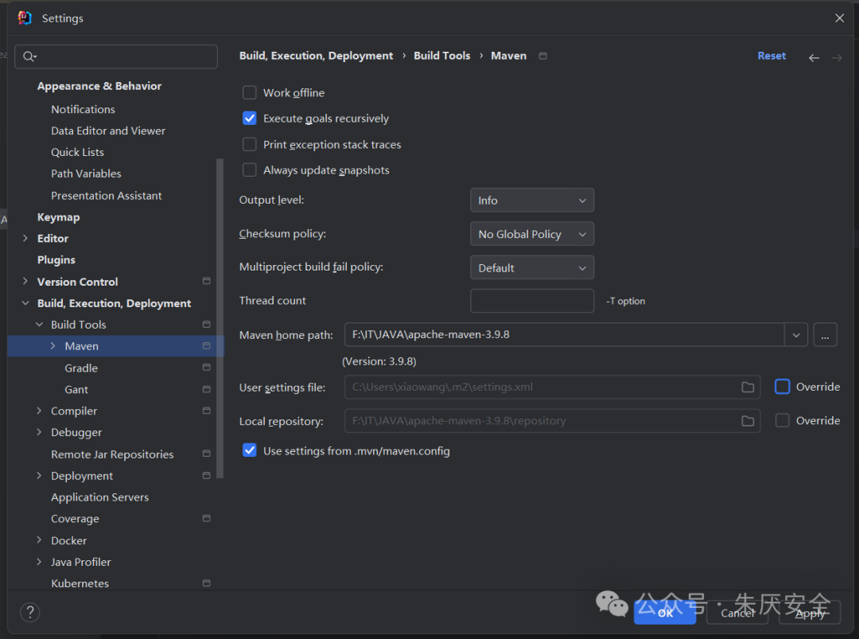Open Application Servers page
The height and width of the screenshot is (639, 859).
99,497
